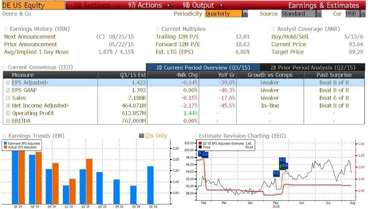Click red Q3 15 EPS Adjusted Estimate swatch
Image resolution: width=368 pixels, height=209 pixels.
pos(200,143)
